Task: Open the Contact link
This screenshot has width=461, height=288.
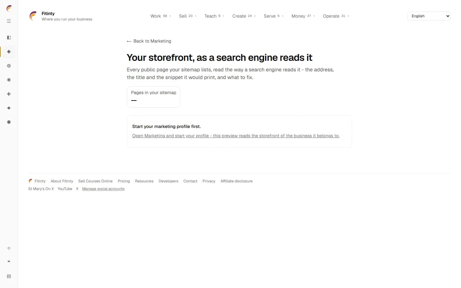Action: (190, 181)
